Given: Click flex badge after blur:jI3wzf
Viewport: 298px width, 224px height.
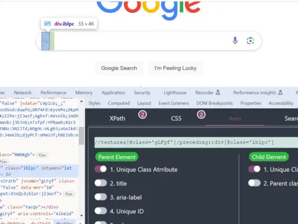Looking at the screenshot, I should point(69,194).
